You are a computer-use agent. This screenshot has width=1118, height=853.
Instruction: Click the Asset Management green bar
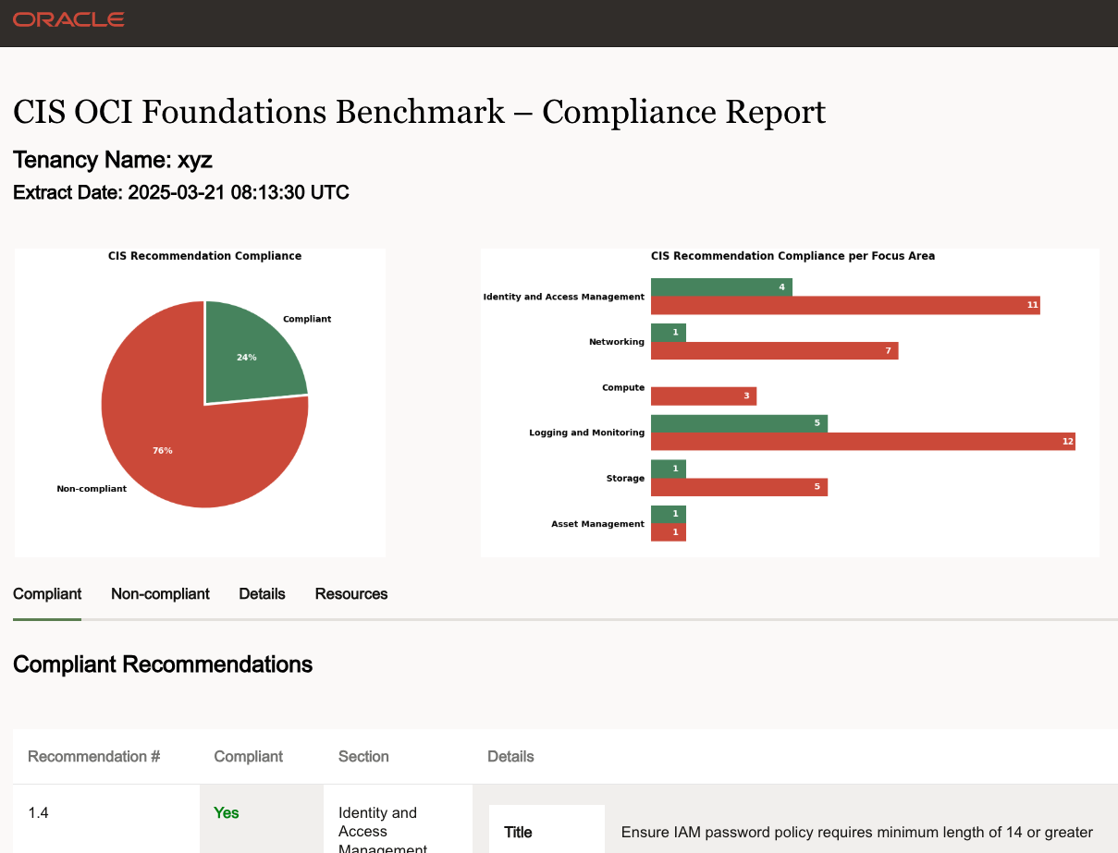(x=668, y=513)
